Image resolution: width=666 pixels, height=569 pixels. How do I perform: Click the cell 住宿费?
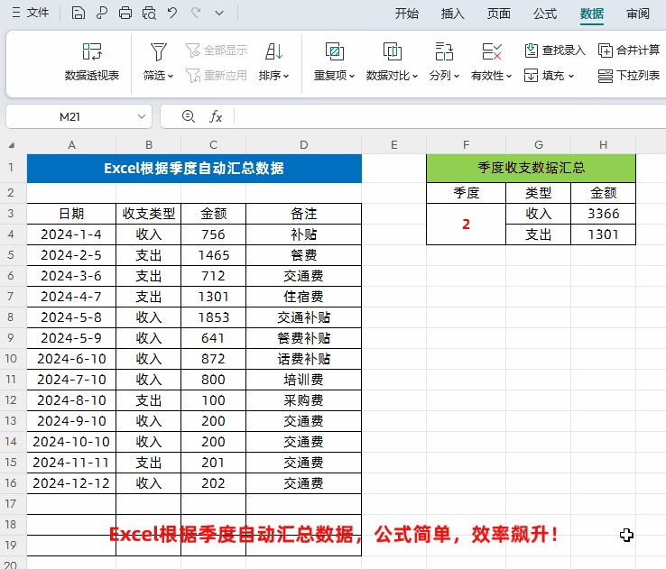[304, 296]
